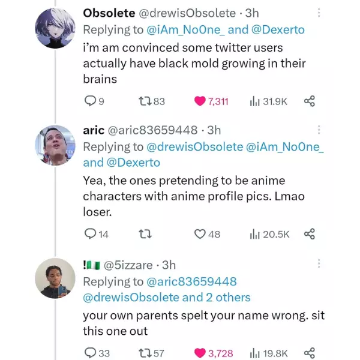The image size is (360, 360).
Task: Unlike Obsolete's tweet with 7,311 likes
Action: 200,101
